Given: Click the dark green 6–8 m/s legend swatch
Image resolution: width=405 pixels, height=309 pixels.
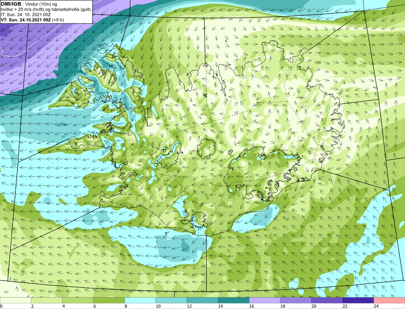Looking at the screenshot, I should pos(109,301).
